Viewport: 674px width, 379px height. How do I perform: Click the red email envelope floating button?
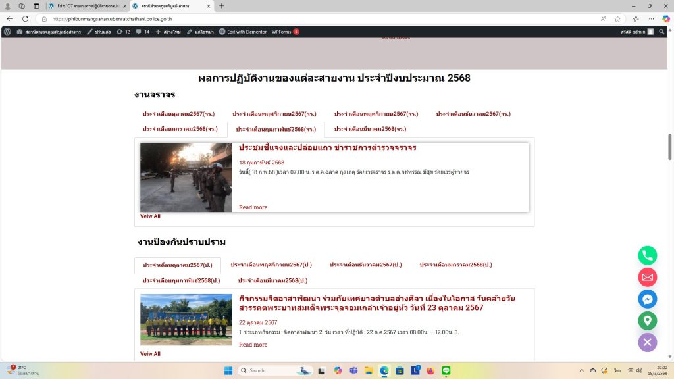tap(648, 277)
